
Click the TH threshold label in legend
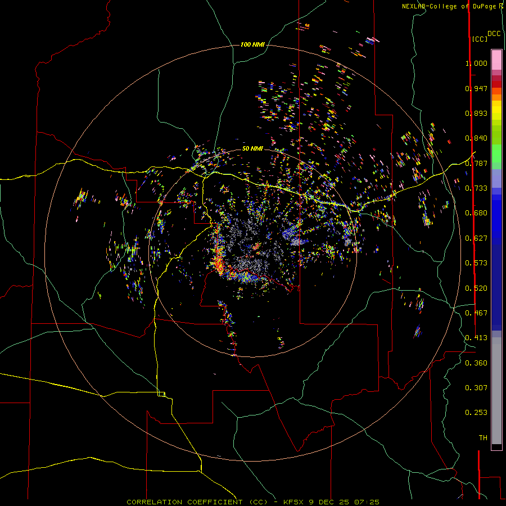click(x=483, y=438)
